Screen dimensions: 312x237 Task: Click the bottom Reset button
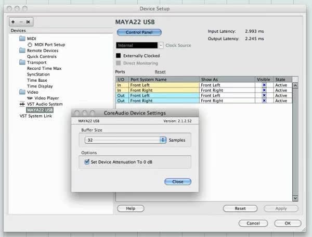(x=240, y=208)
